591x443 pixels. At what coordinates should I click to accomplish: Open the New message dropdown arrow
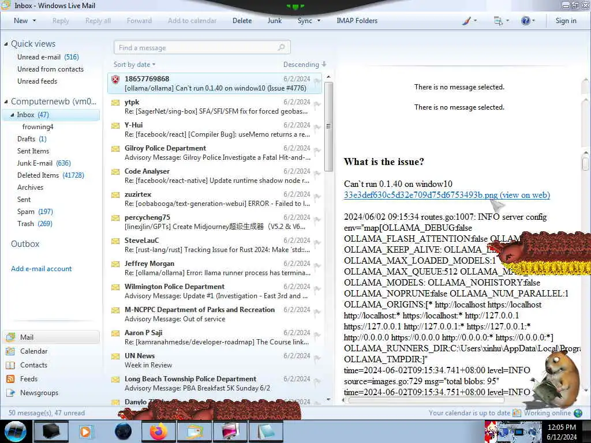(34, 21)
